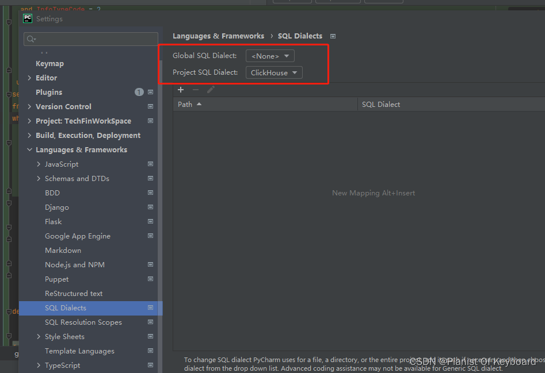Click project-level icon beside Google App Engine
Image resolution: width=545 pixels, height=373 pixels.
(x=151, y=236)
